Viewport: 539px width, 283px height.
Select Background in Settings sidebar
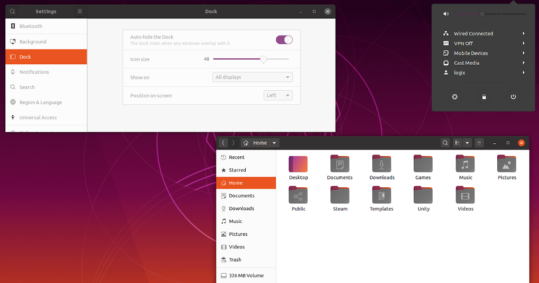[46, 42]
